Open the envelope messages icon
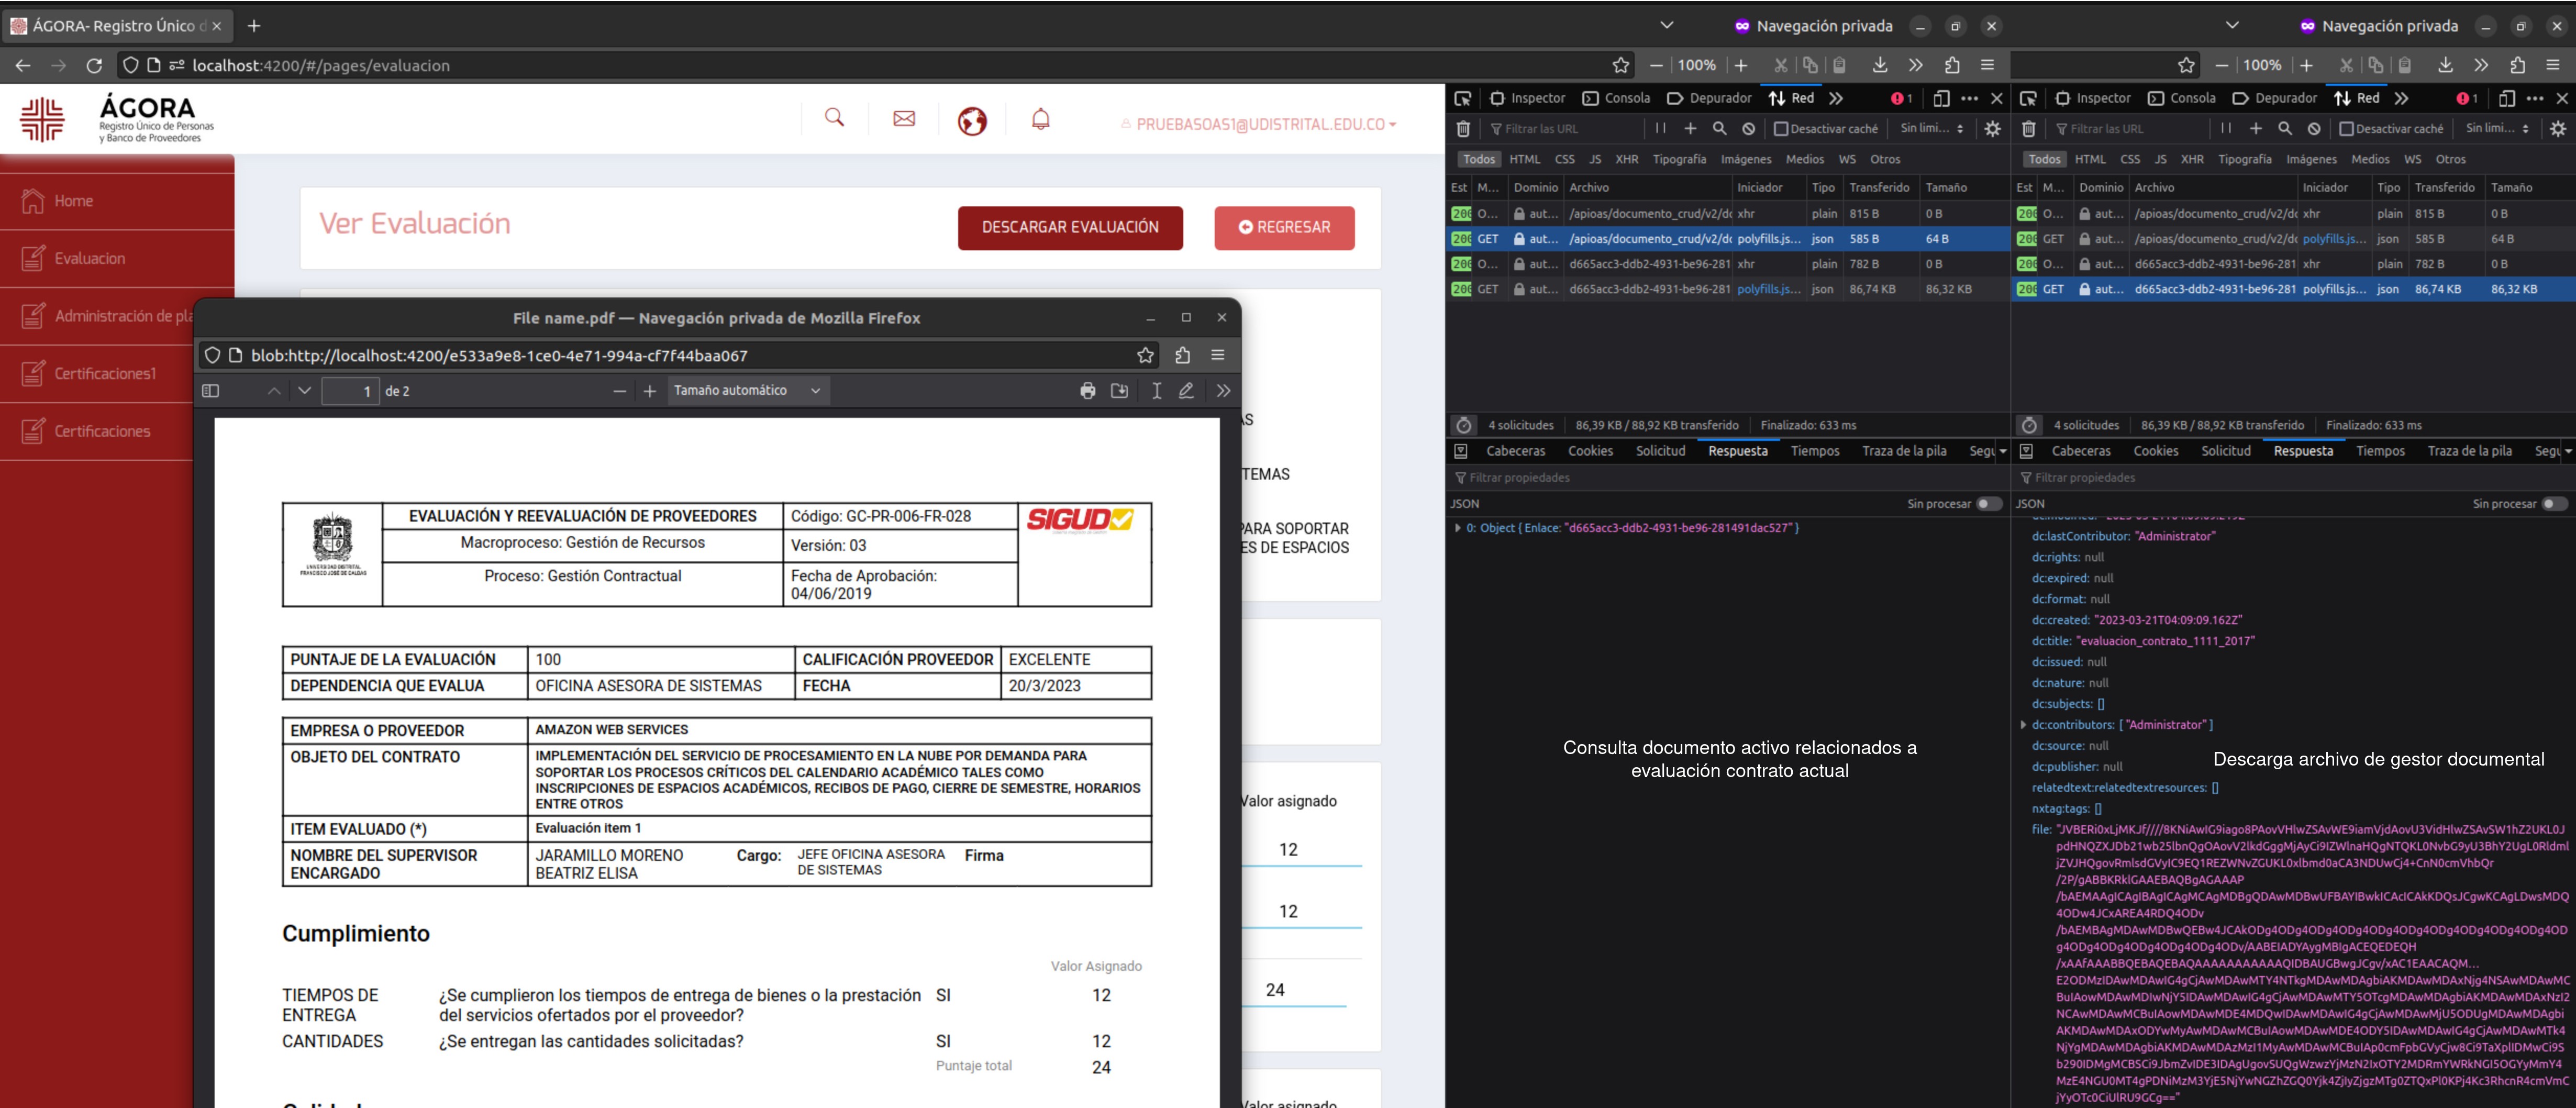This screenshot has height=1108, width=2576. [904, 118]
